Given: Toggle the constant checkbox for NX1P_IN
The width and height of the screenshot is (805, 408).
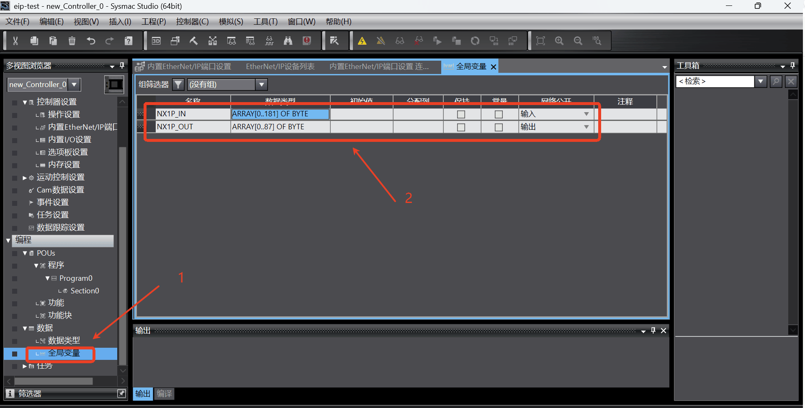Looking at the screenshot, I should (x=499, y=114).
